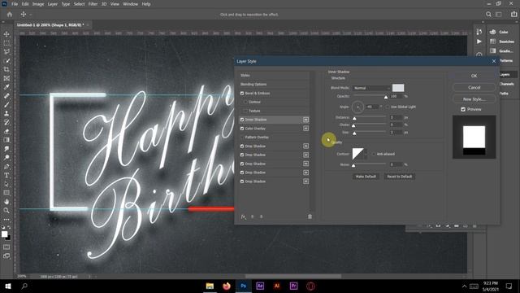Click the Angle dial control
Image resolution: width=520 pixels, height=293 pixels.
(x=357, y=107)
